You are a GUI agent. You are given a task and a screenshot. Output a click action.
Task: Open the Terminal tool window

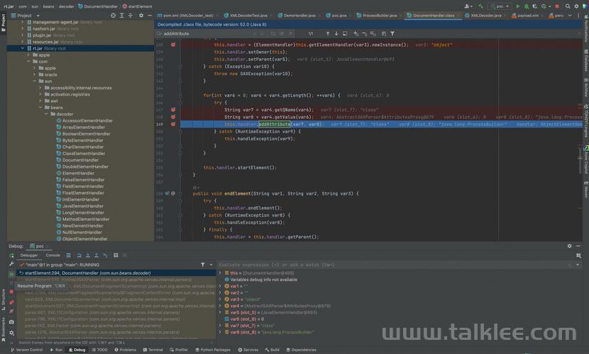153,350
